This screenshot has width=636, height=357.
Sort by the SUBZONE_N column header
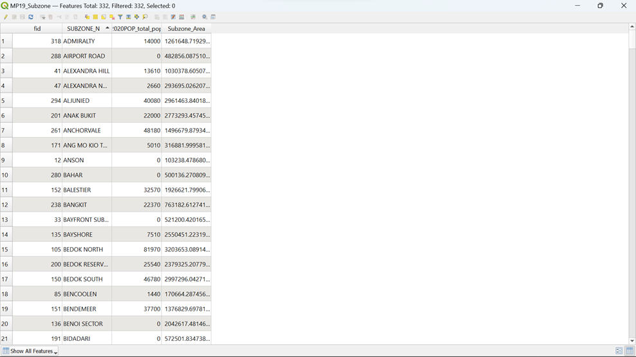84,28
